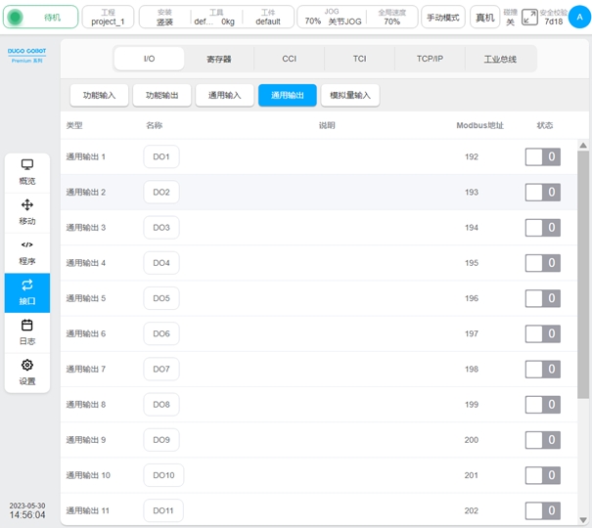
Task: Click the user avatar A icon
Action: 578,17
